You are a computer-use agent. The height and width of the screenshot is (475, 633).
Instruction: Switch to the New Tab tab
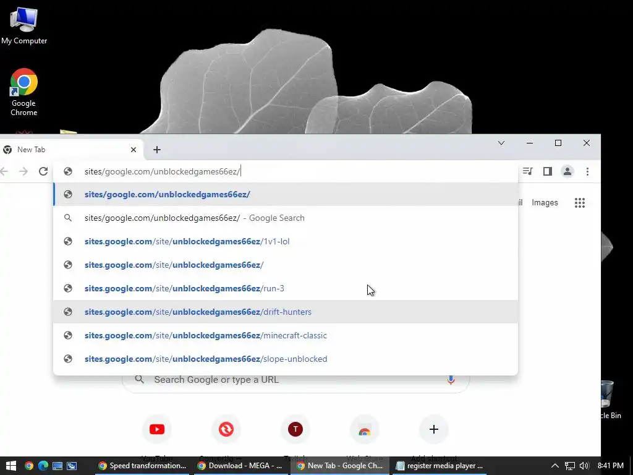(70, 150)
